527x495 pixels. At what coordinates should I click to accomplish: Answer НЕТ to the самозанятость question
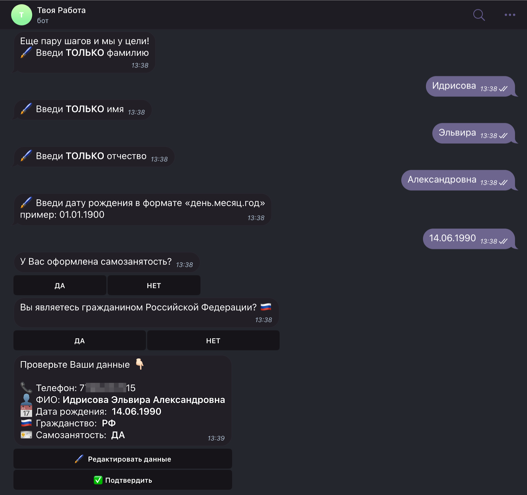tap(154, 285)
